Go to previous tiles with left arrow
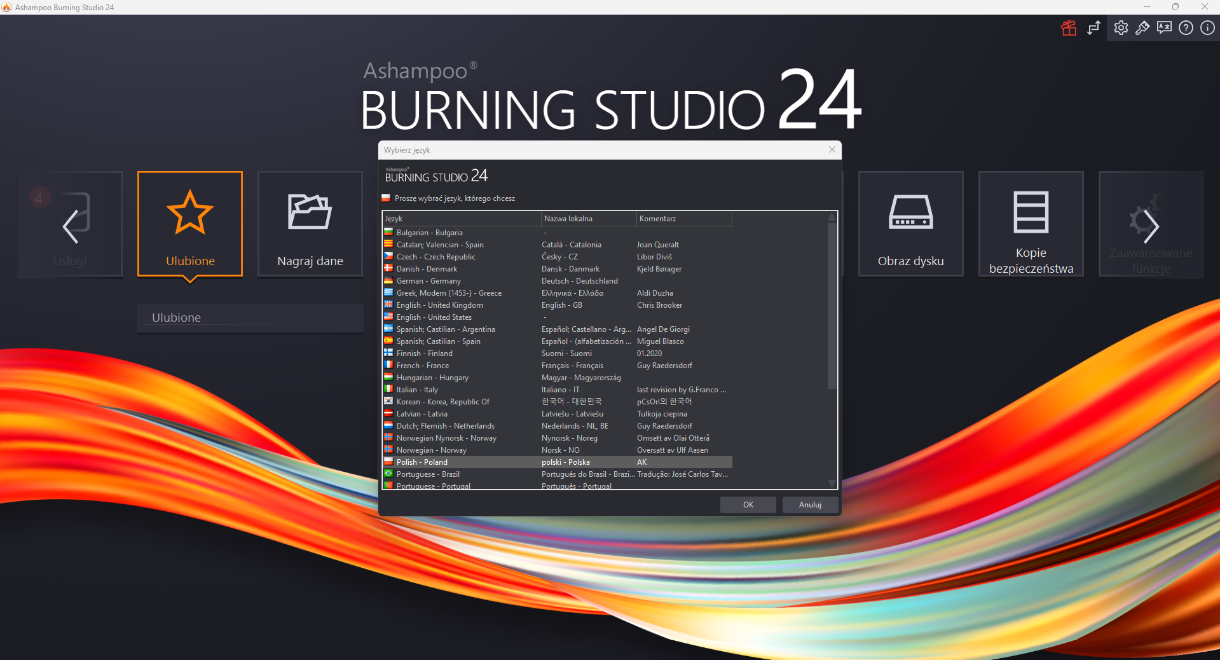The height and width of the screenshot is (660, 1220). coord(71,226)
